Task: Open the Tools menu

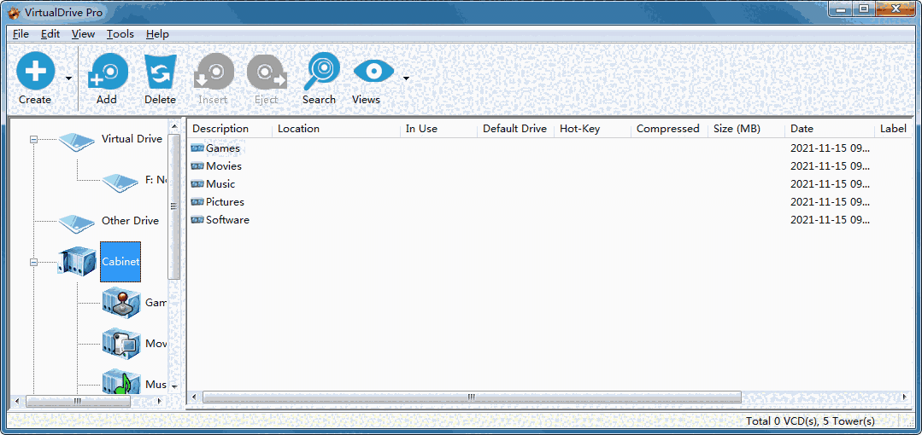Action: [x=120, y=34]
